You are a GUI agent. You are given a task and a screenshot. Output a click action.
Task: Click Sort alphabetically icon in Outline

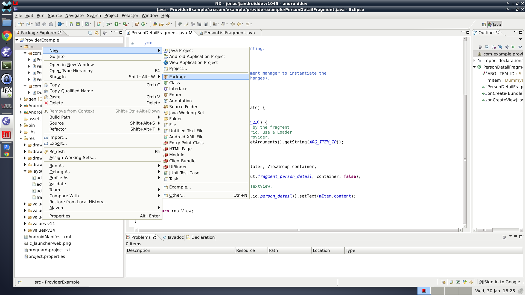(494, 47)
